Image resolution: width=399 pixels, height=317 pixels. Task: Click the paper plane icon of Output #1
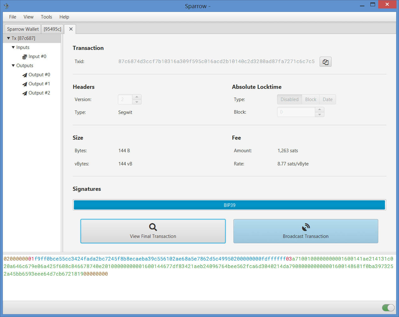(25, 84)
